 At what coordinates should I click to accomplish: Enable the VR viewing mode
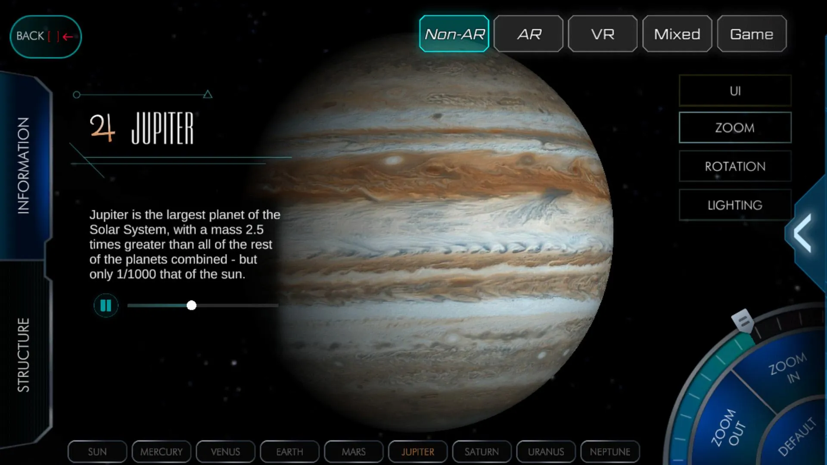click(x=602, y=34)
